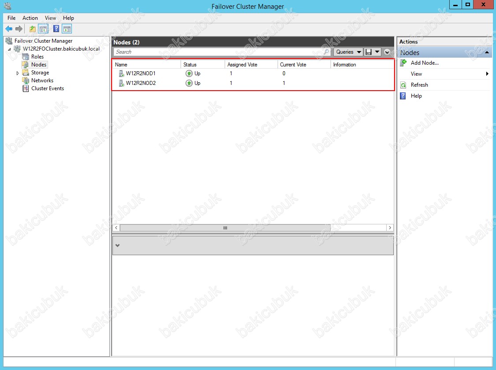Open the blue Help toolbar icon
Screen dimensions: 496x370
[56, 29]
